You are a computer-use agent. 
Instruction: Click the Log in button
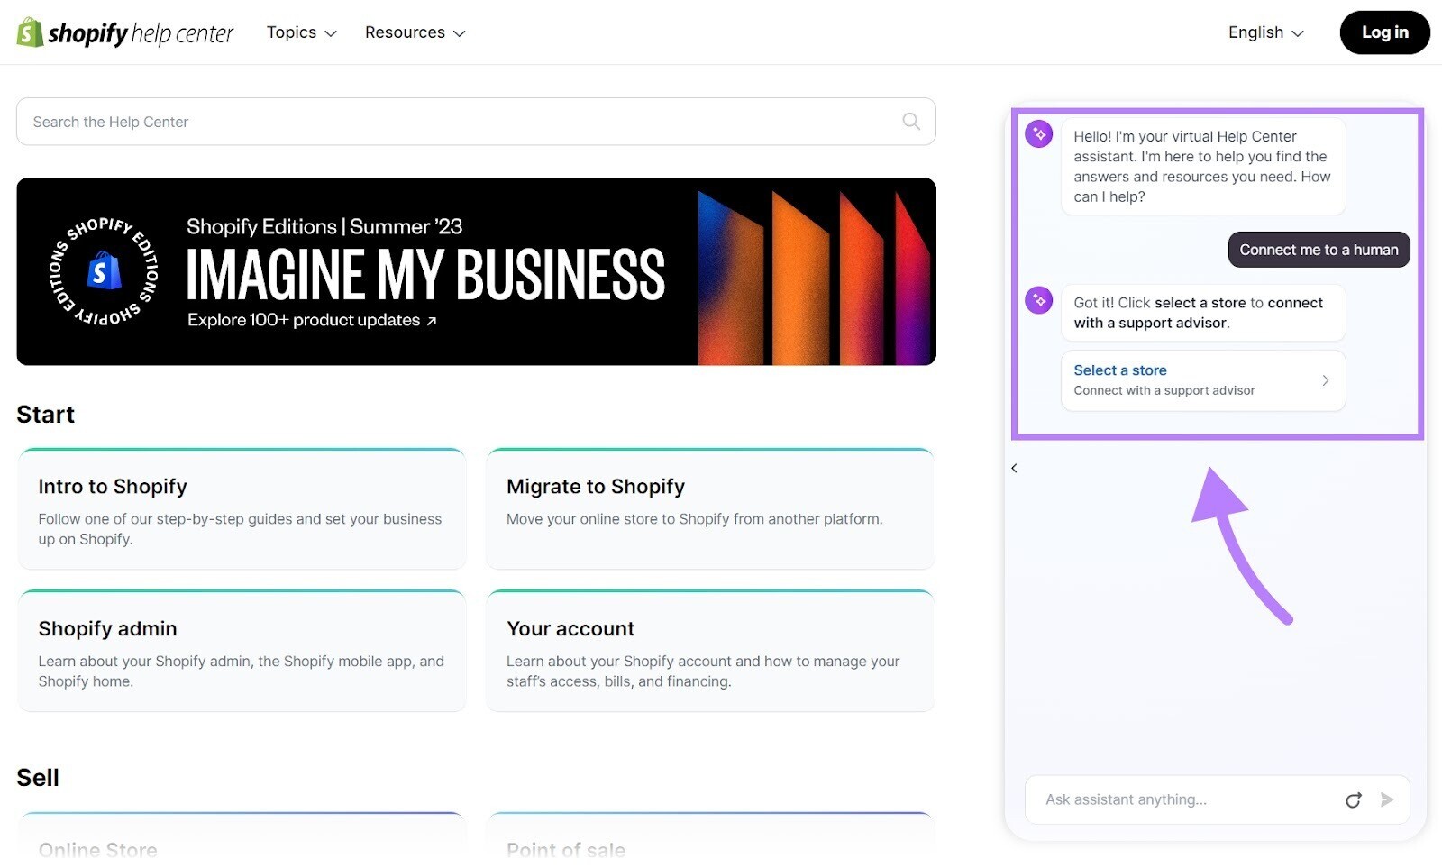(1384, 32)
